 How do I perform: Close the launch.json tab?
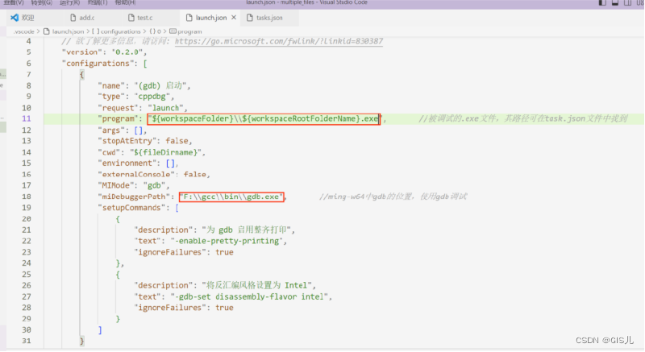234,18
